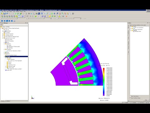Expand the Report node

(4, 54)
